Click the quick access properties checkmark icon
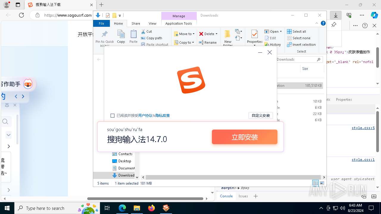 [108, 15]
